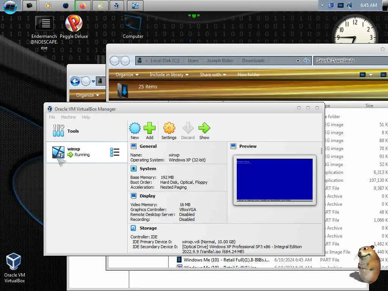
Task: Click the Back button in Downloads window
Action: 114,61
